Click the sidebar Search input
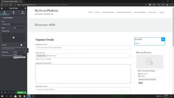 [150, 43]
